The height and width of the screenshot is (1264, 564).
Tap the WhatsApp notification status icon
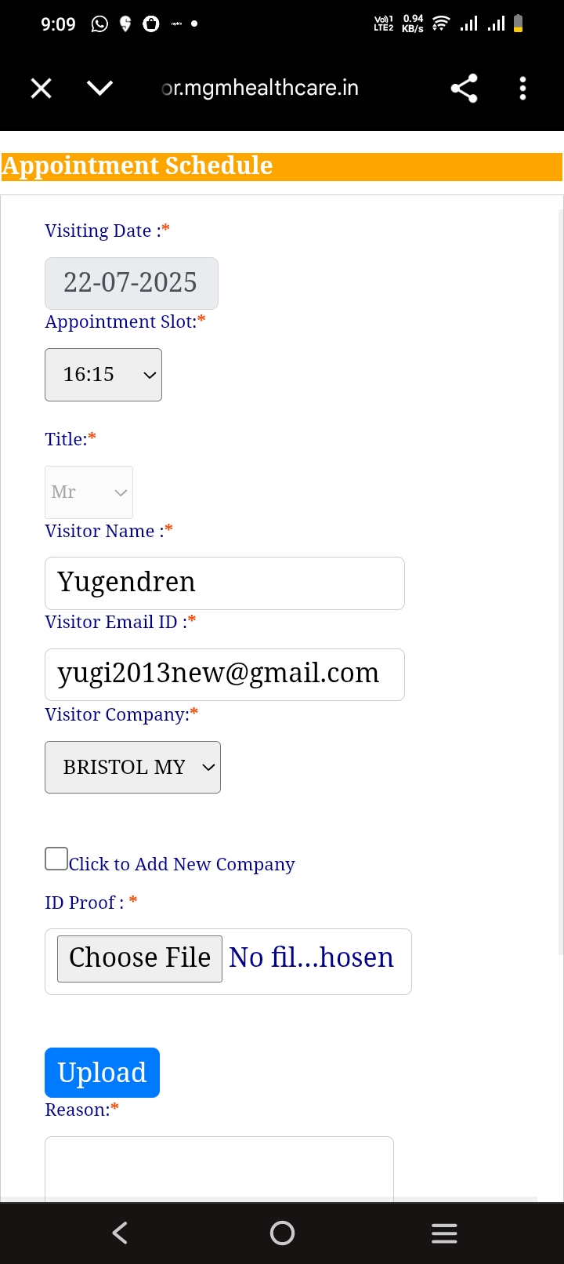tap(99, 24)
